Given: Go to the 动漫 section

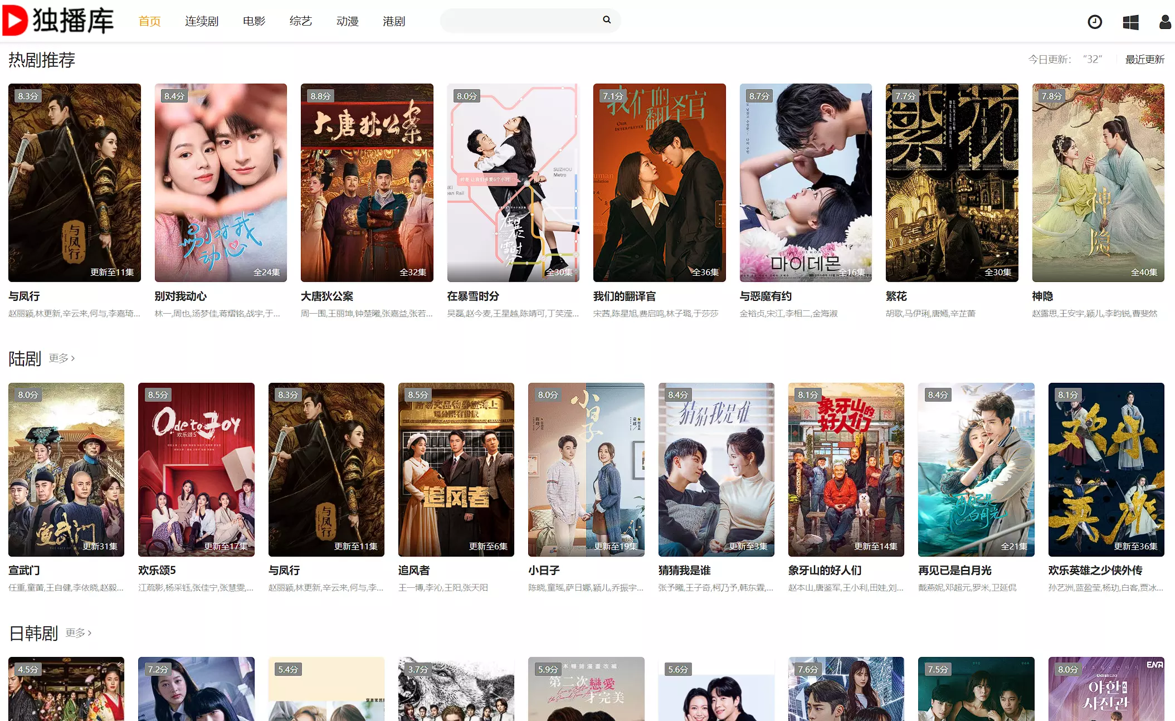Looking at the screenshot, I should coord(348,21).
